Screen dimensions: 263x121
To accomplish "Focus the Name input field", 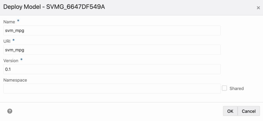I will click(112, 31).
